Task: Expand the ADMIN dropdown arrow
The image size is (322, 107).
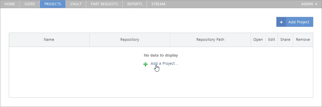Action: coord(316,4)
